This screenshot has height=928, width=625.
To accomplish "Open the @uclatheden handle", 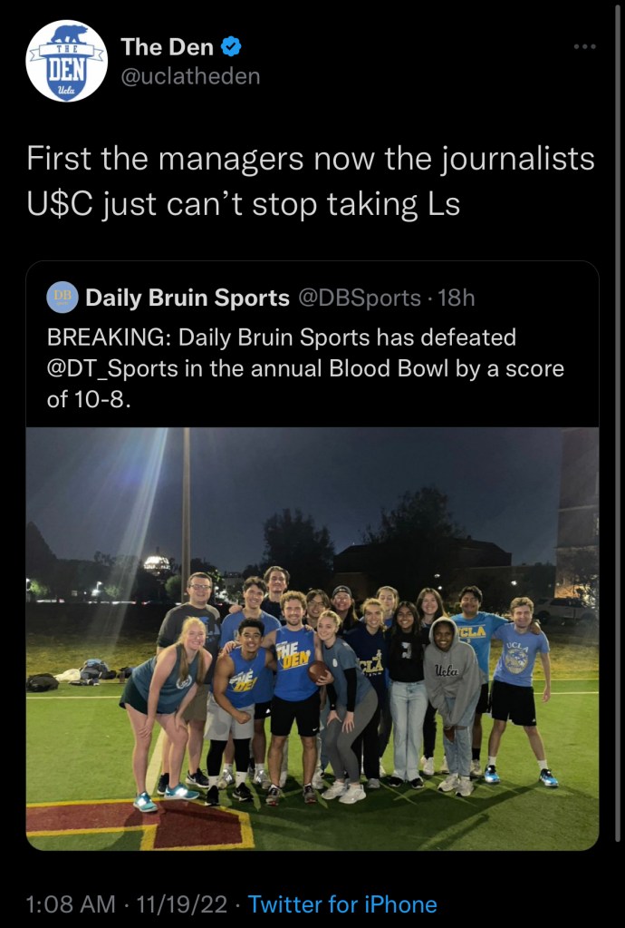I will pyautogui.click(x=190, y=76).
